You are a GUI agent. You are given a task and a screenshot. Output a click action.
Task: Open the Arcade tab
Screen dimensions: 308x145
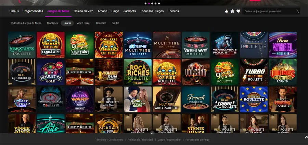click(102, 11)
